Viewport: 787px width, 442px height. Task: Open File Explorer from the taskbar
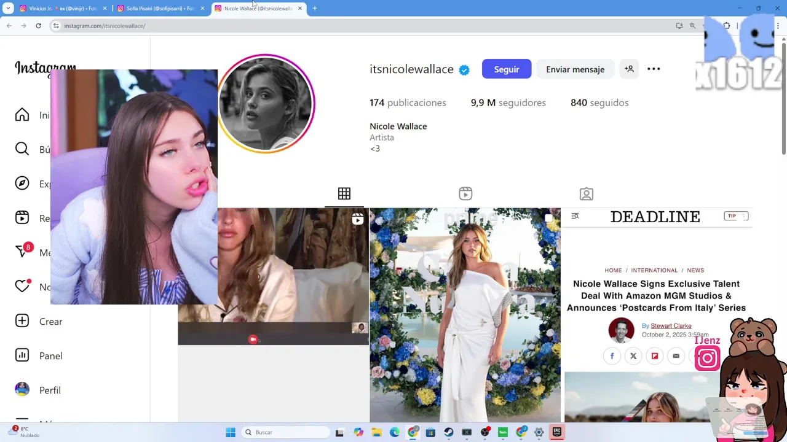coord(376,432)
